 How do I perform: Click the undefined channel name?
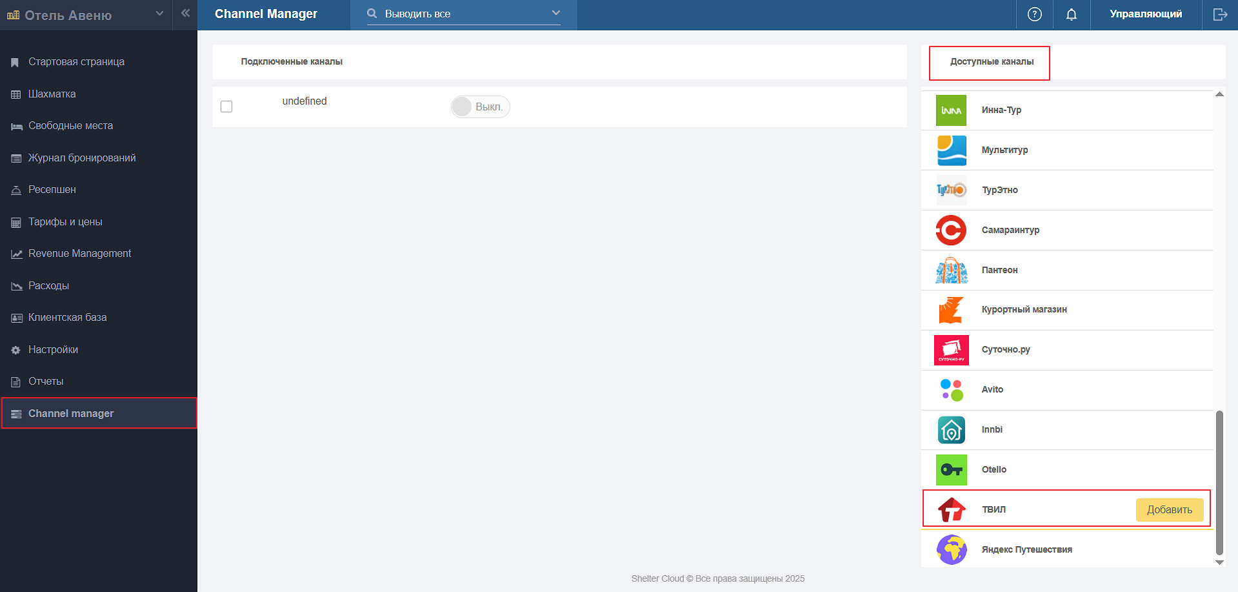pyautogui.click(x=305, y=101)
